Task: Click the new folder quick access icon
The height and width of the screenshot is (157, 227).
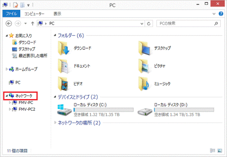Action: click(22, 5)
